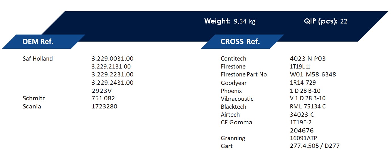Select Firestone part W01-M58-6348
This screenshot has height=156, width=391.
click(313, 74)
